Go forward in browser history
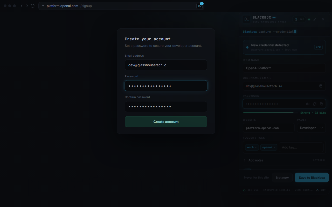The image size is (332, 207). tap(27, 6)
